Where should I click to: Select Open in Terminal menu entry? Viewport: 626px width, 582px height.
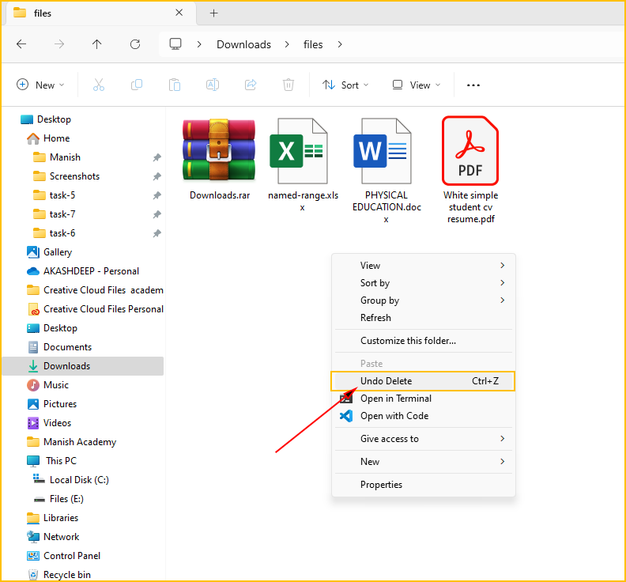[395, 399]
